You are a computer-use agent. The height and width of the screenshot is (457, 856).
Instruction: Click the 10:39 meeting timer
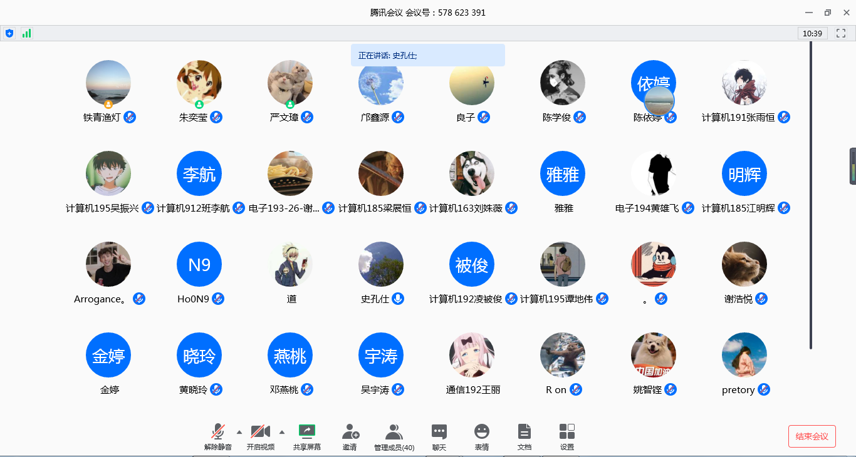click(812, 33)
